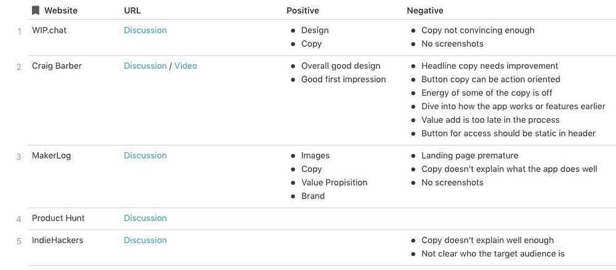Click "Headline copy needs improvement" text
The height and width of the screenshot is (270, 616).
point(490,66)
